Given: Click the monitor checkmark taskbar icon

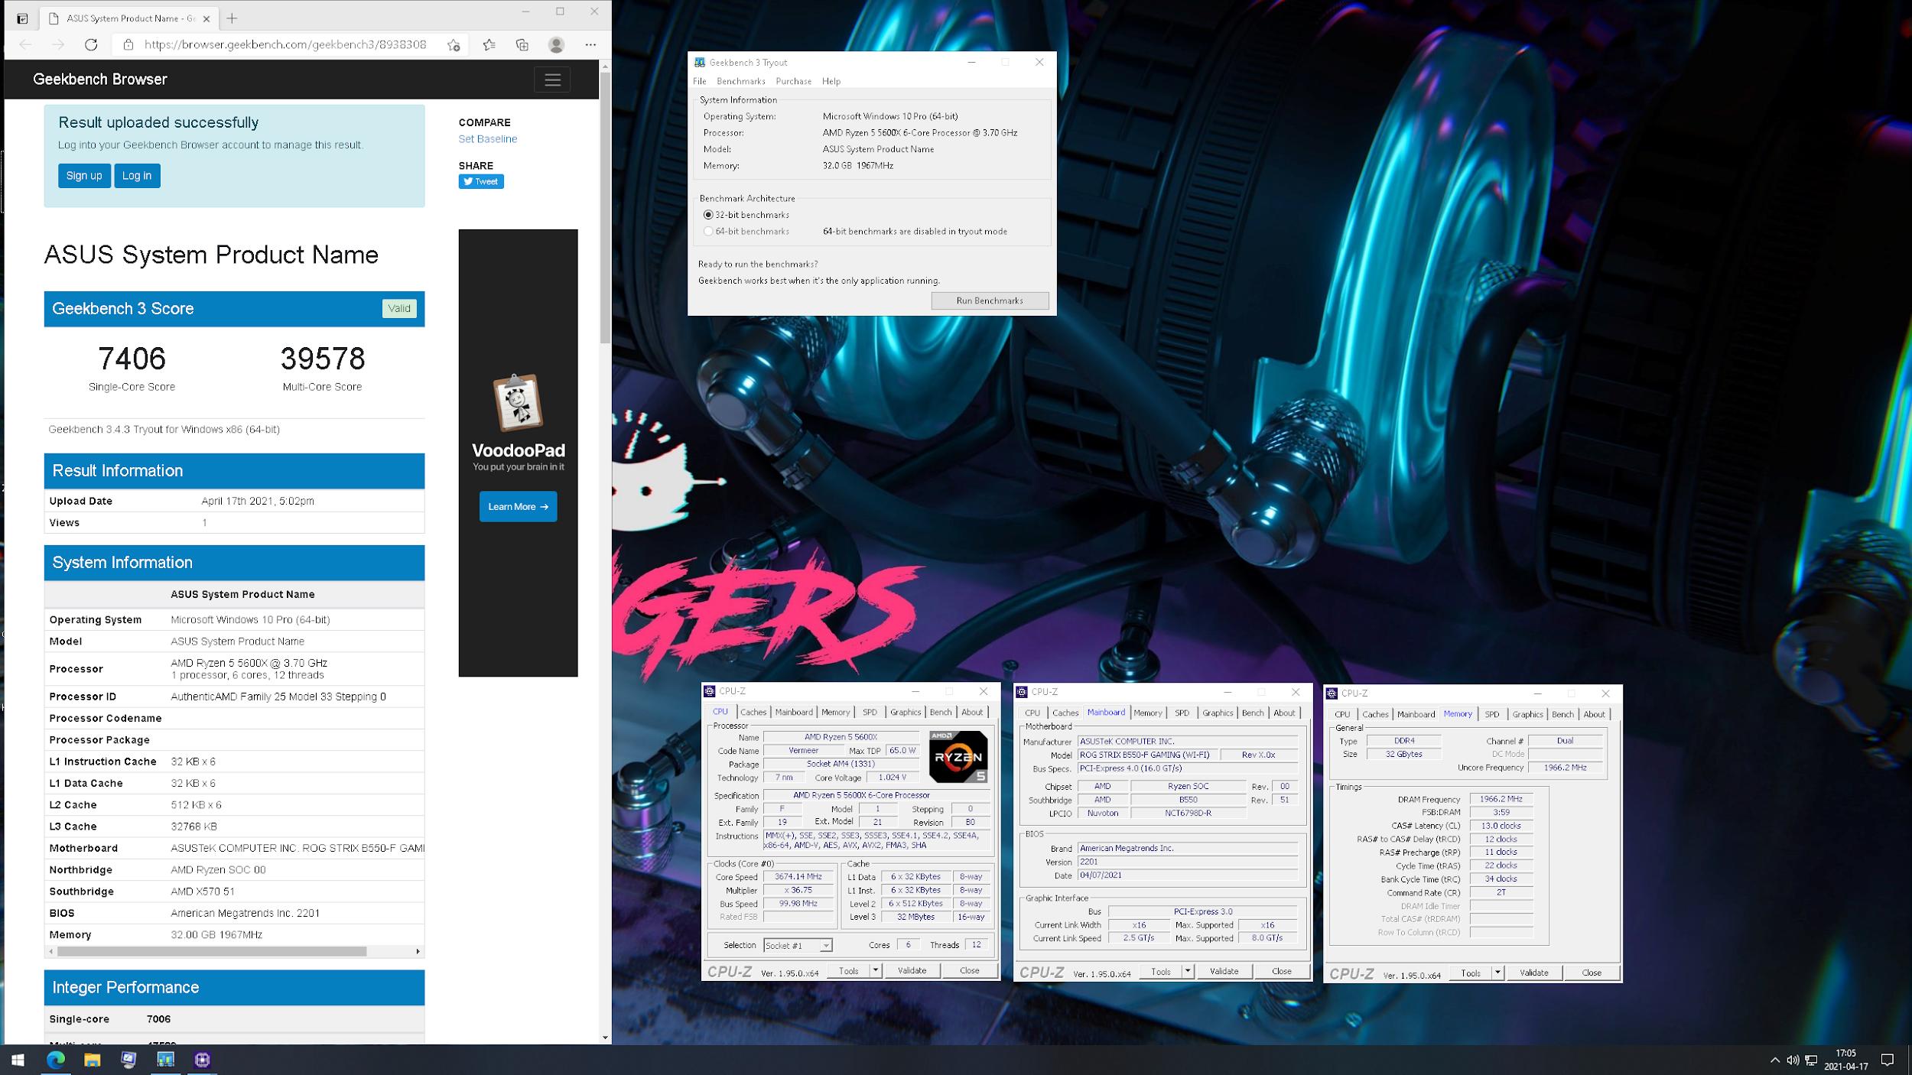Looking at the screenshot, I should pyautogui.click(x=128, y=1060).
